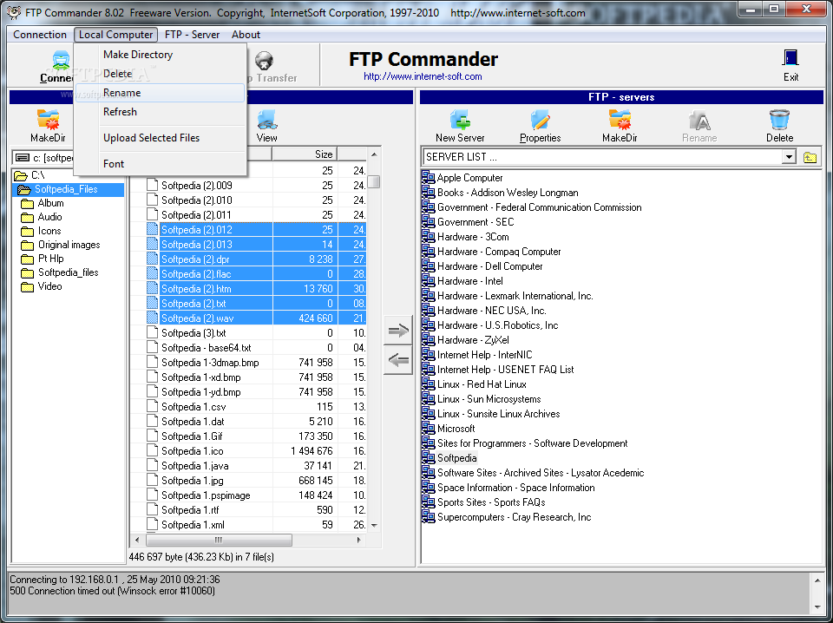833x623 pixels.
Task: Click the New Server icon
Action: coord(460,120)
